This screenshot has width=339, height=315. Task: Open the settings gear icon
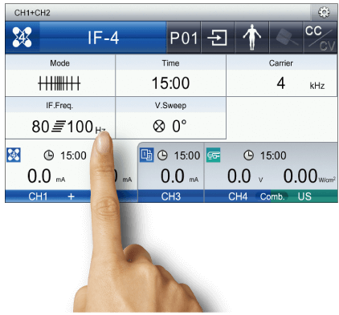coord(324,12)
